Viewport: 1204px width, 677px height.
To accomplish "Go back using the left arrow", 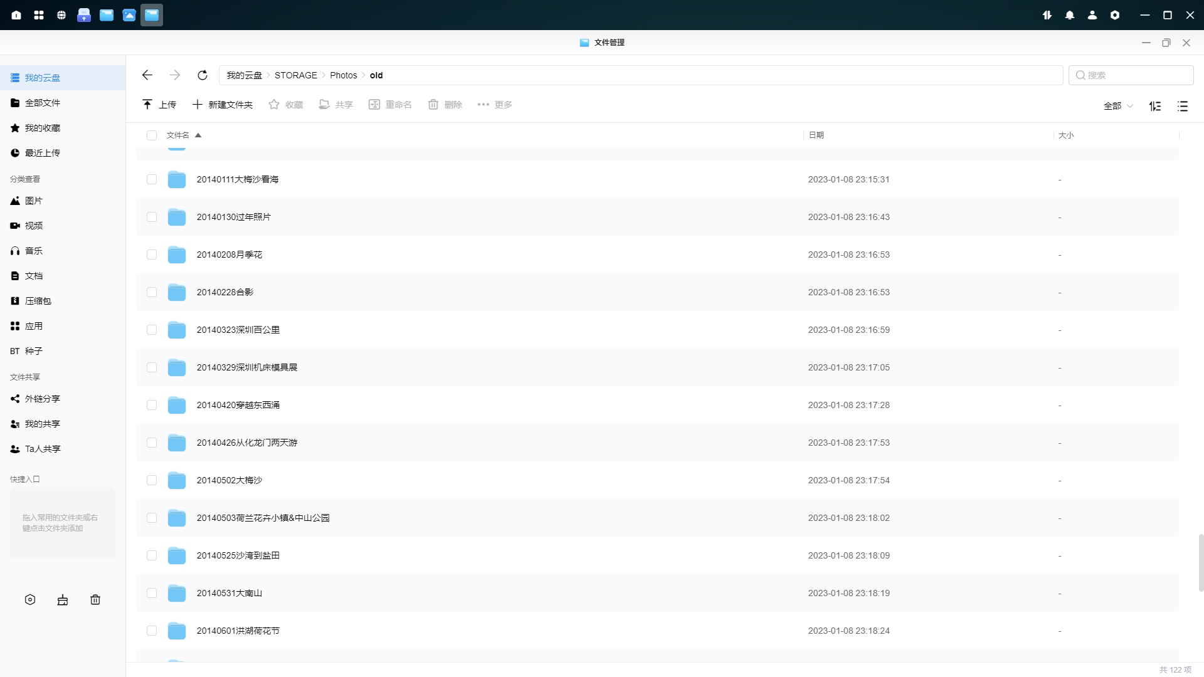I will tap(147, 75).
